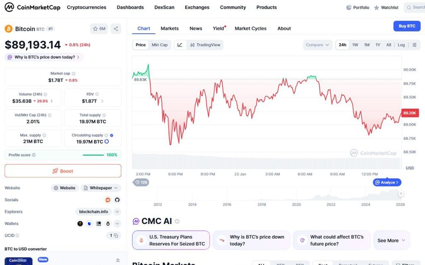Click the Buy BTC button

click(407, 26)
